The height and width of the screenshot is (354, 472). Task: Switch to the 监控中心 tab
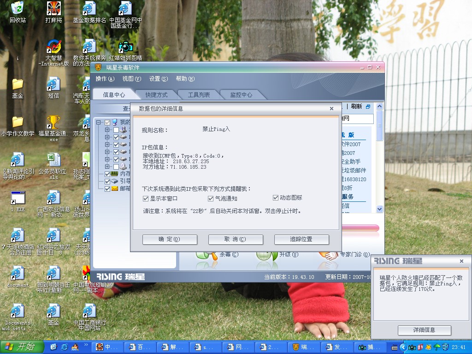tap(241, 95)
